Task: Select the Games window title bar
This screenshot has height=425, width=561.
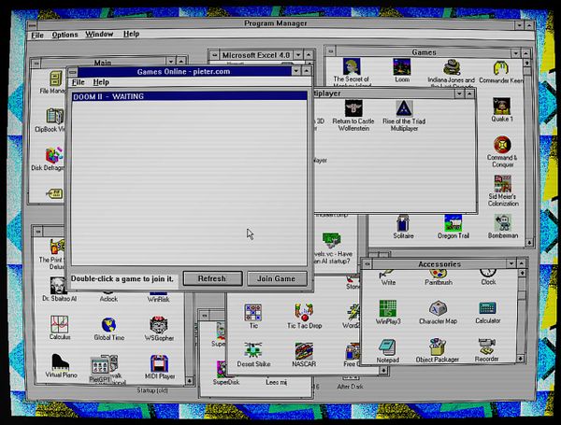Action: pos(424,52)
